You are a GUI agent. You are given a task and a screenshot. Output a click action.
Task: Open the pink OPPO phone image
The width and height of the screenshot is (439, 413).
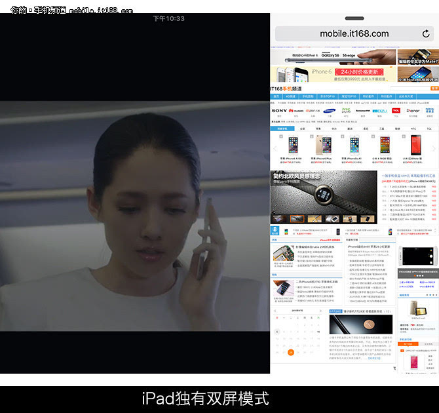[x=414, y=361]
